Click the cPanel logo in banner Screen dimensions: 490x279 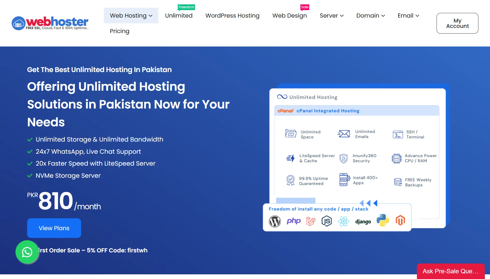[x=285, y=111]
